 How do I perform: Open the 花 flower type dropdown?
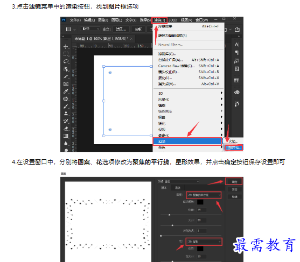click(204, 242)
